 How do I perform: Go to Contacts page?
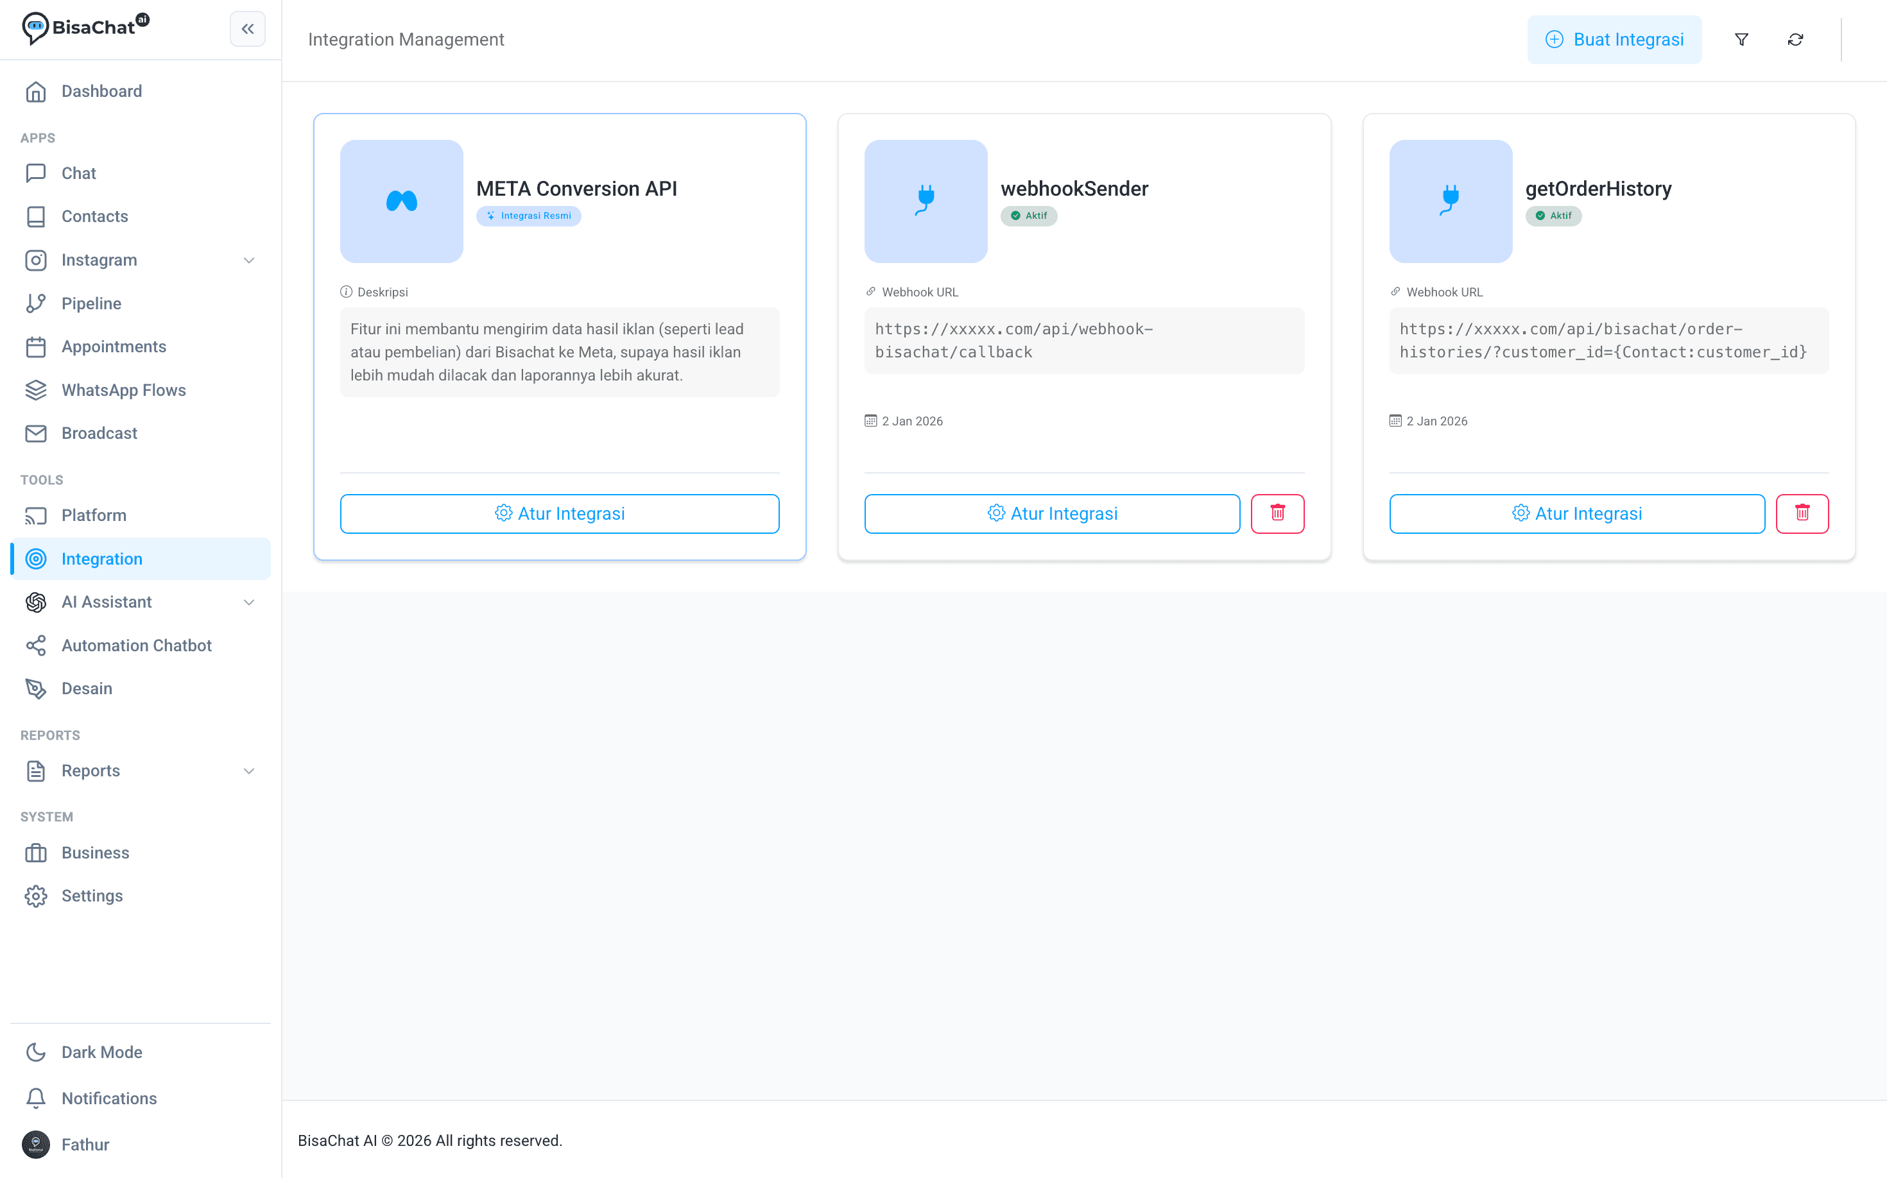[x=141, y=217]
